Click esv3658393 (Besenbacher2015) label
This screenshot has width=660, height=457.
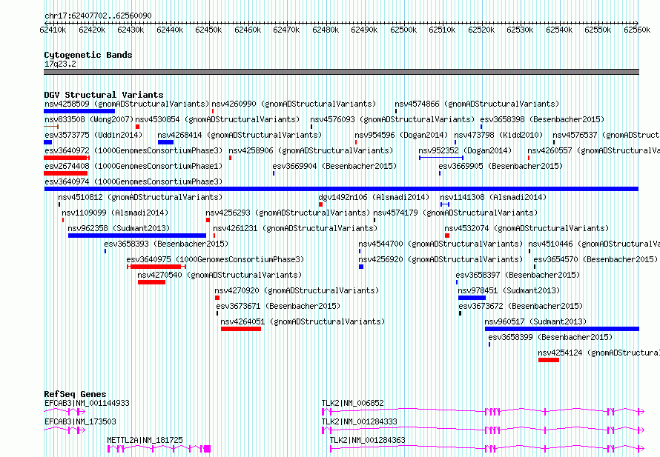pyautogui.click(x=166, y=244)
